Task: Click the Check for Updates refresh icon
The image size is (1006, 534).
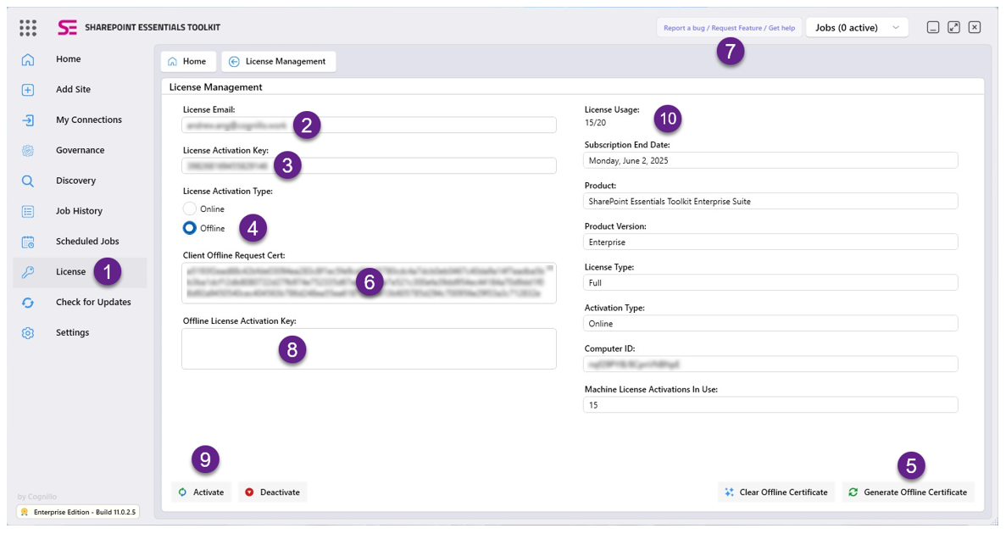Action: (28, 303)
